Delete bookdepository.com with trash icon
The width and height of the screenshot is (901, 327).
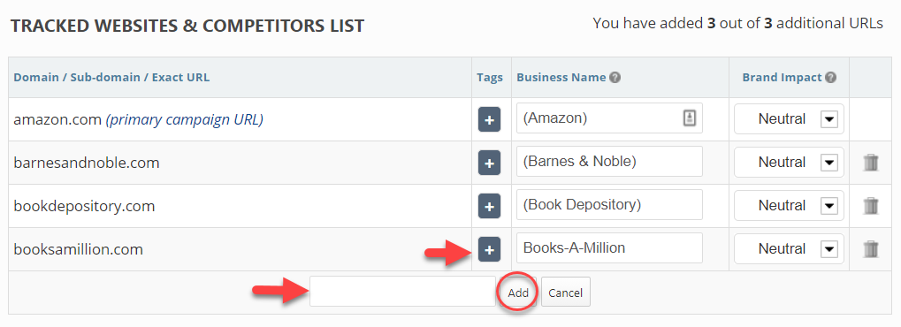pos(871,206)
